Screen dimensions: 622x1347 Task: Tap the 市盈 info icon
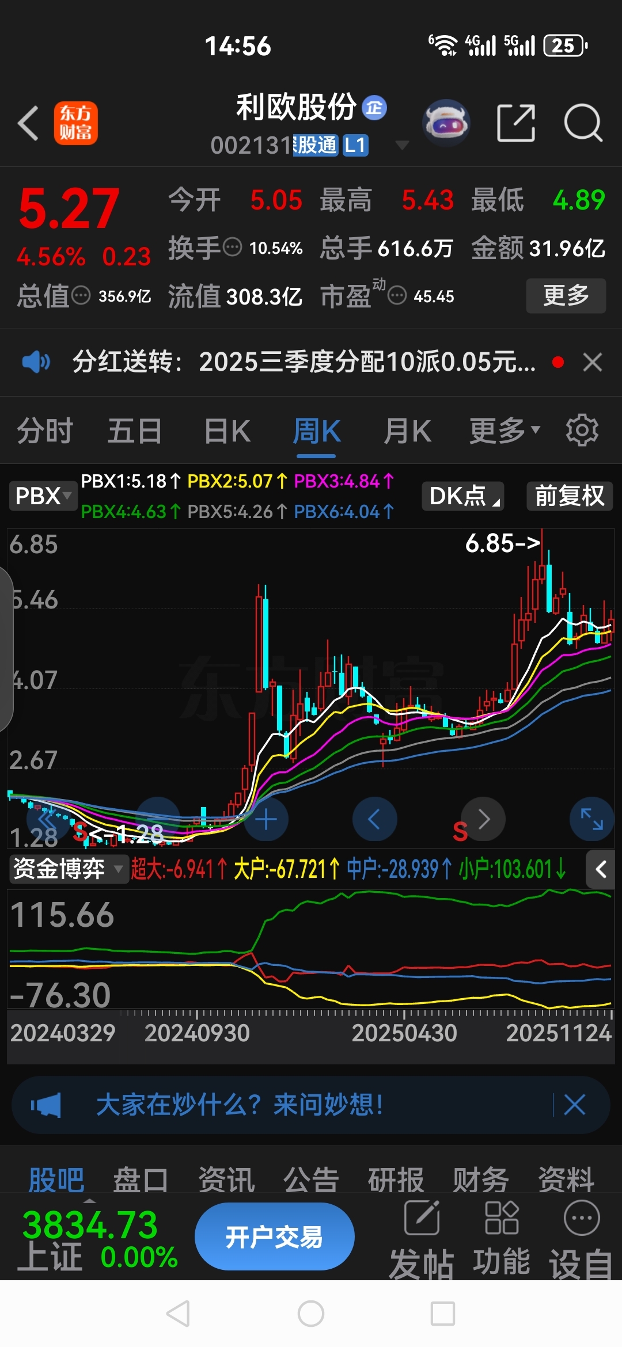tap(397, 296)
